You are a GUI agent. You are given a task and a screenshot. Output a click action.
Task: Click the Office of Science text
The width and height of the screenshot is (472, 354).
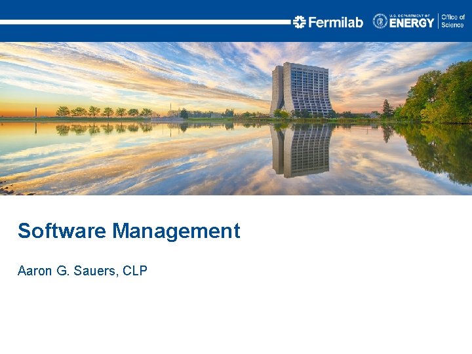[453, 21]
